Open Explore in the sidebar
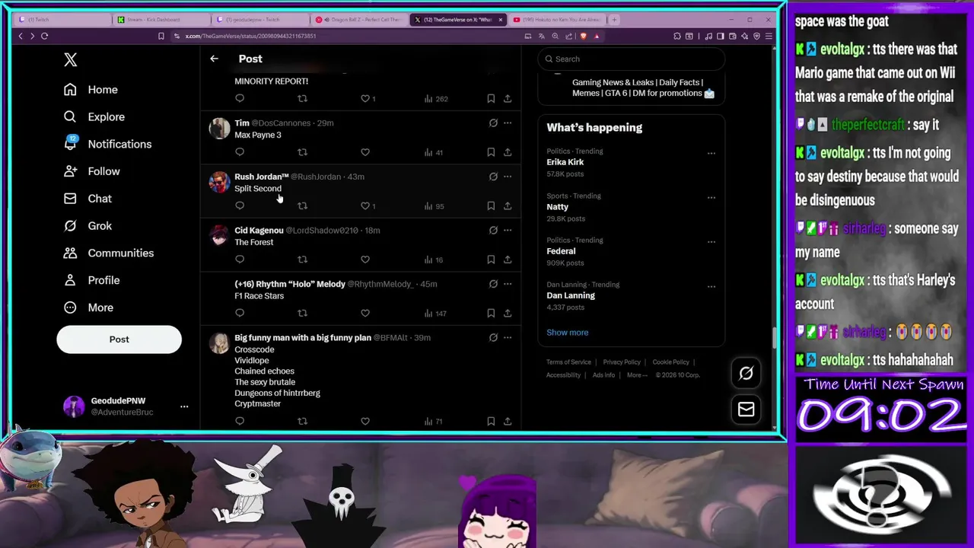974x548 pixels. [94, 116]
